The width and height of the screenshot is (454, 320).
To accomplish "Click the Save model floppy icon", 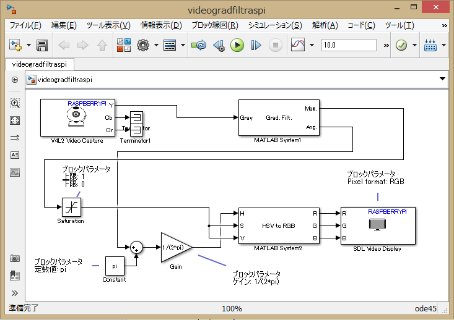I will pos(42,45).
